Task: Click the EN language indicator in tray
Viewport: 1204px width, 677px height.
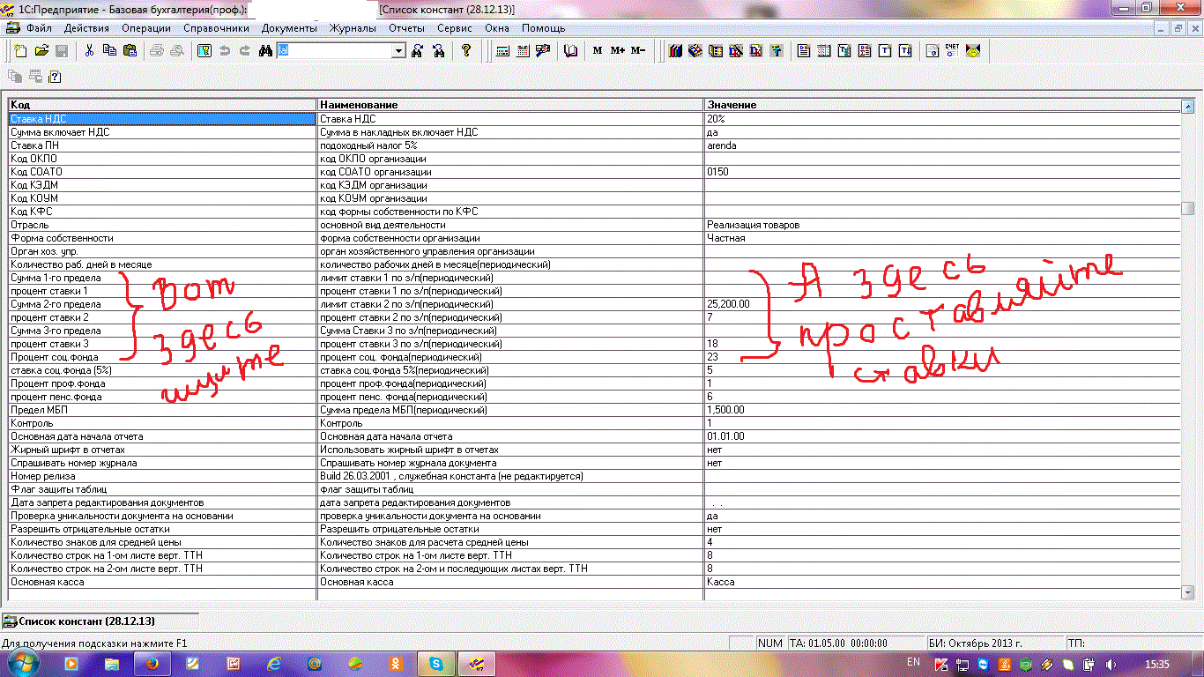Action: pyautogui.click(x=913, y=662)
